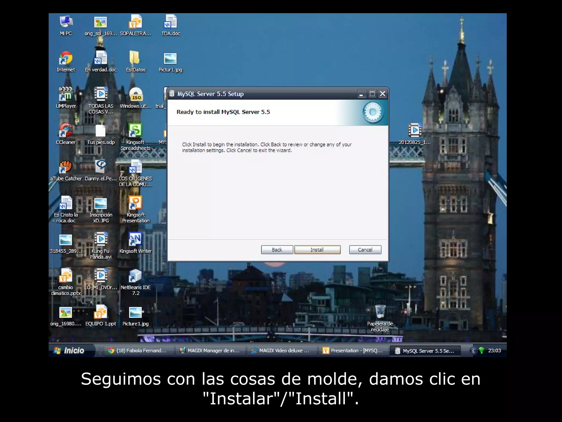Select SOPALETRA presentation file
The image size is (562, 422).
point(136,26)
